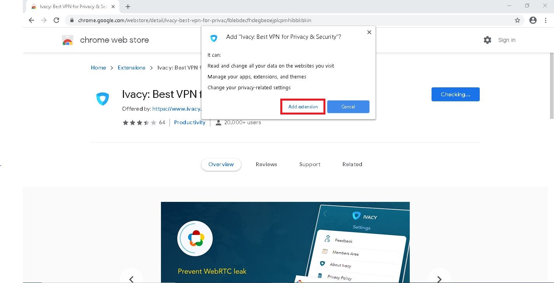Open the Extensions breadcrumb link
This screenshot has height=283, width=554.
click(131, 68)
